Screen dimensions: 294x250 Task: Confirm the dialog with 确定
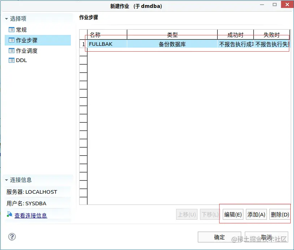coord(219,237)
